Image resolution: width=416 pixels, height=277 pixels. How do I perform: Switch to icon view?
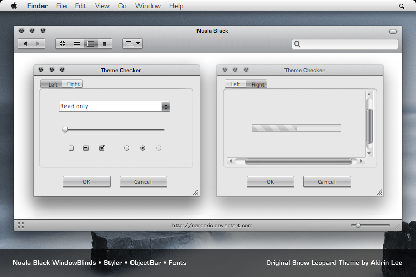[x=63, y=44]
